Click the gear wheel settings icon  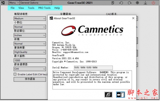click(x=137, y=3)
